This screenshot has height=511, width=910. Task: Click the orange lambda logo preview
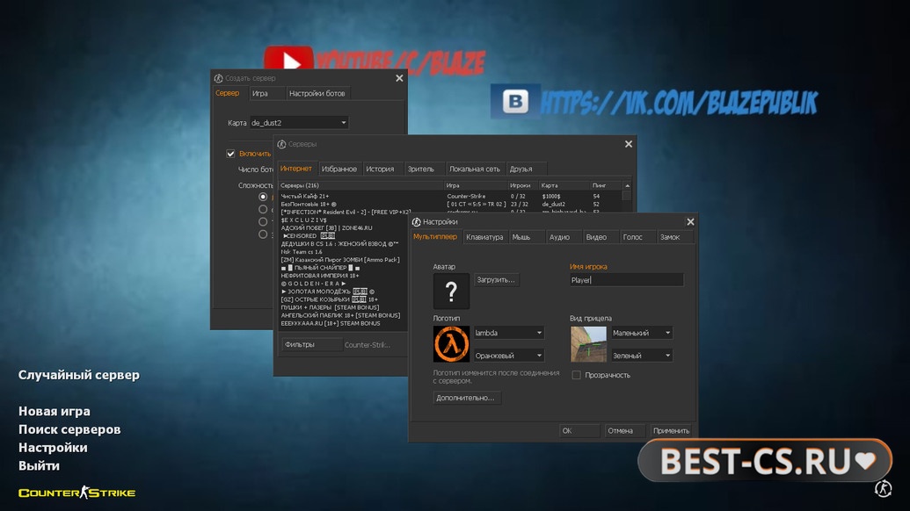pos(451,344)
